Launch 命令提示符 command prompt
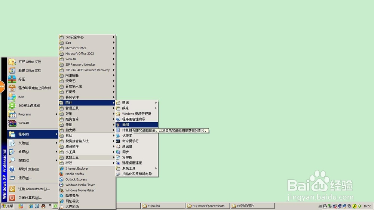374x210 pixels. pos(137,141)
